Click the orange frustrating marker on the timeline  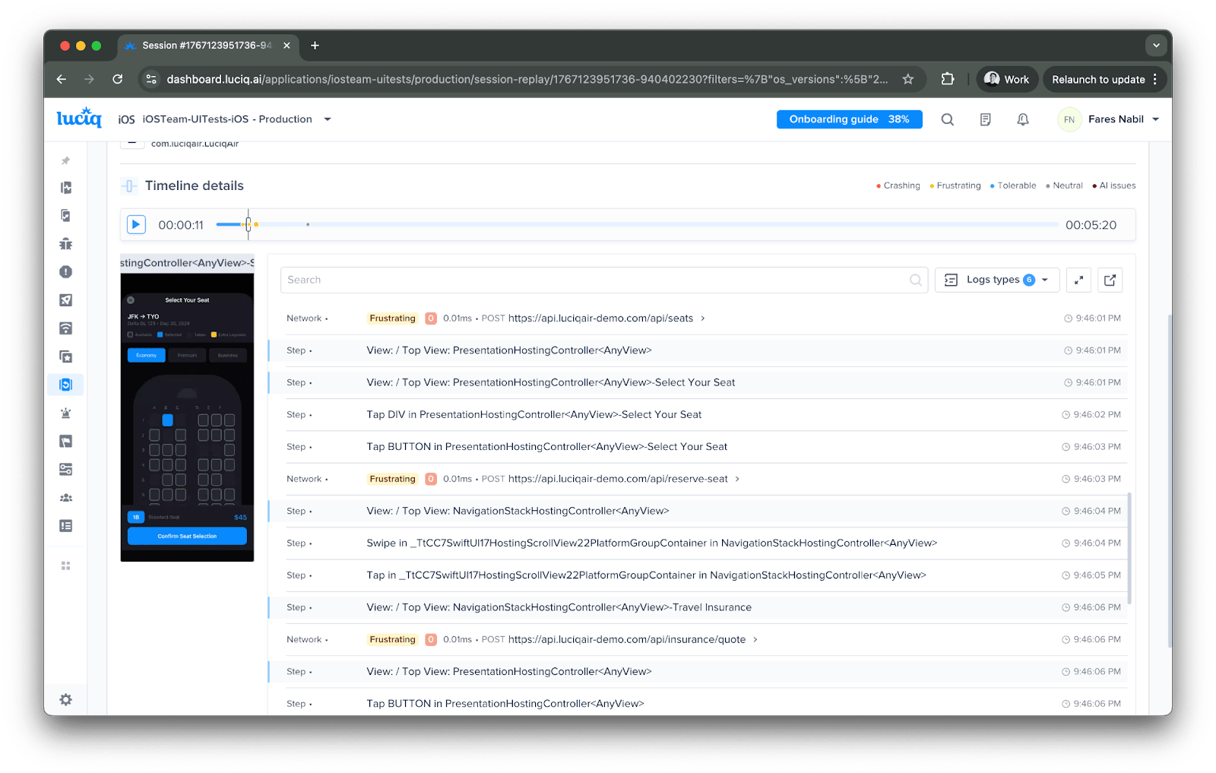pos(256,224)
